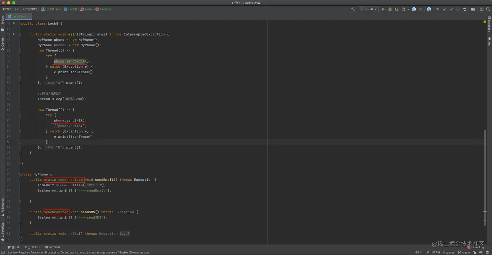Open Run Anything window icon in toolbar
This screenshot has width=492, height=255.
482,9
